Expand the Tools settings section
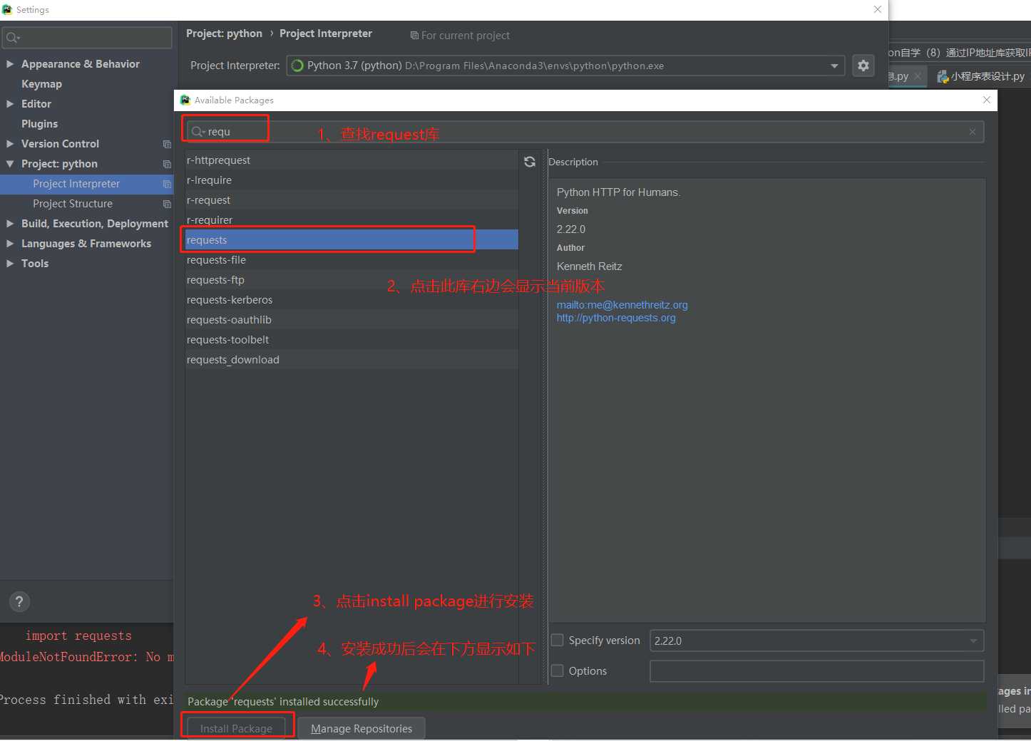Image resolution: width=1031 pixels, height=741 pixels. pyautogui.click(x=10, y=264)
